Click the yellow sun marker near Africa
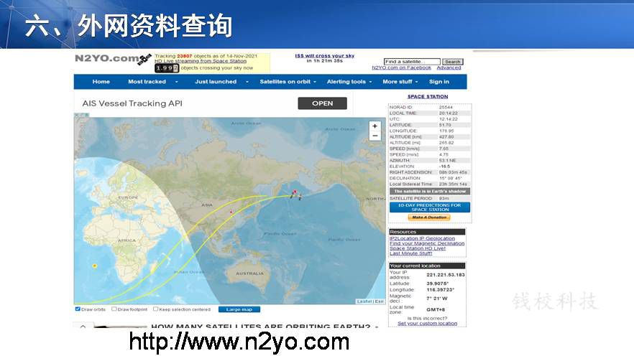Viewport: 634px width, 356px height. pos(95,266)
